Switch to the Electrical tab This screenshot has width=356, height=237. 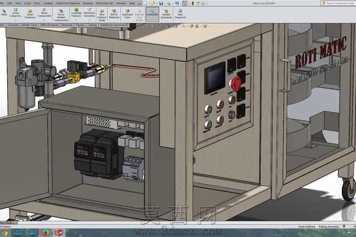click(x=67, y=25)
